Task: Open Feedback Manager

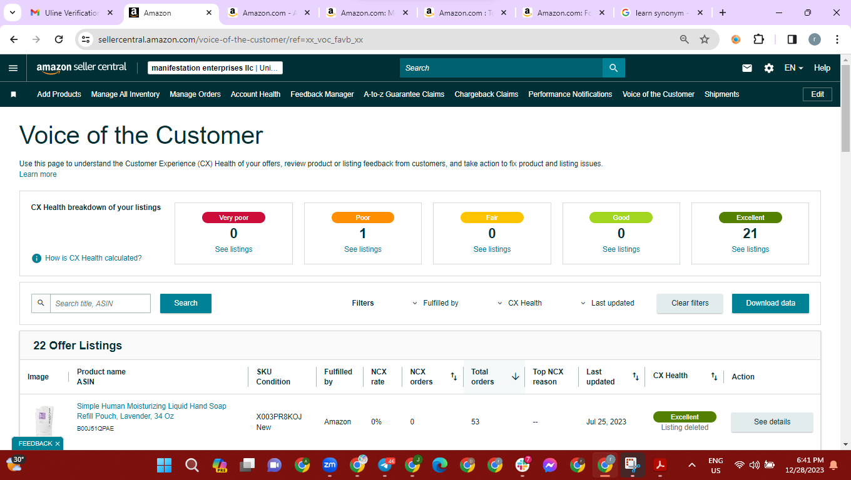Action: (x=322, y=94)
